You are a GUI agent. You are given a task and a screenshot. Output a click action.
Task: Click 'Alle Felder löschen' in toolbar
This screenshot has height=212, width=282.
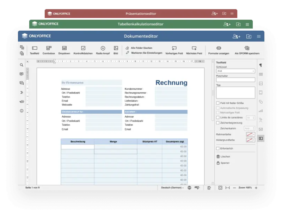coord(141,48)
